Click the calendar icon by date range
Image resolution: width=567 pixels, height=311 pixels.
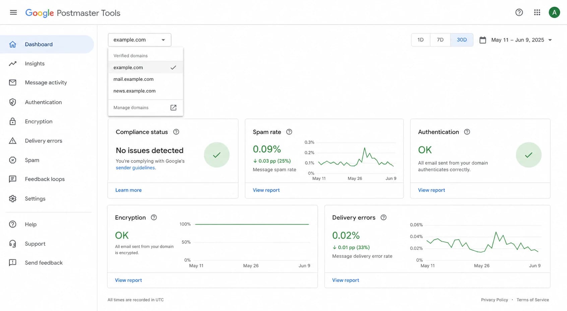tap(483, 40)
